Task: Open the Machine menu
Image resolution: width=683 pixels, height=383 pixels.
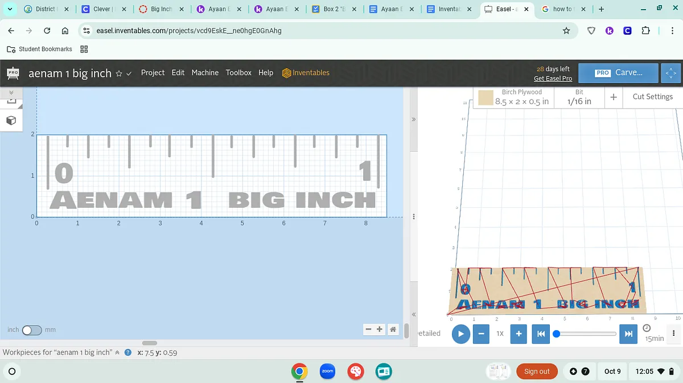Action: [x=205, y=73]
